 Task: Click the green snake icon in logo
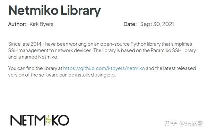pyautogui.click(x=49, y=120)
